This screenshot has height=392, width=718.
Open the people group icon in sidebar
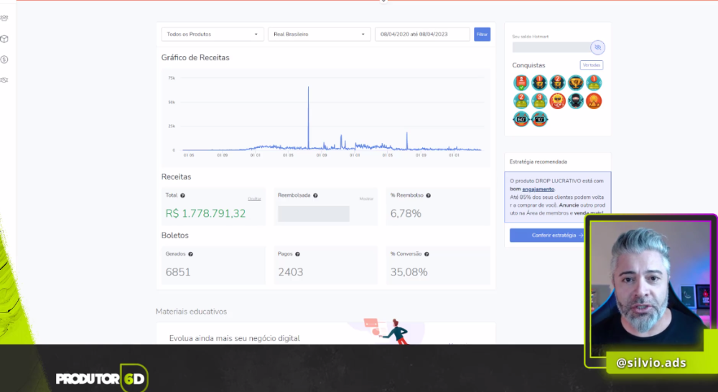(x=4, y=19)
